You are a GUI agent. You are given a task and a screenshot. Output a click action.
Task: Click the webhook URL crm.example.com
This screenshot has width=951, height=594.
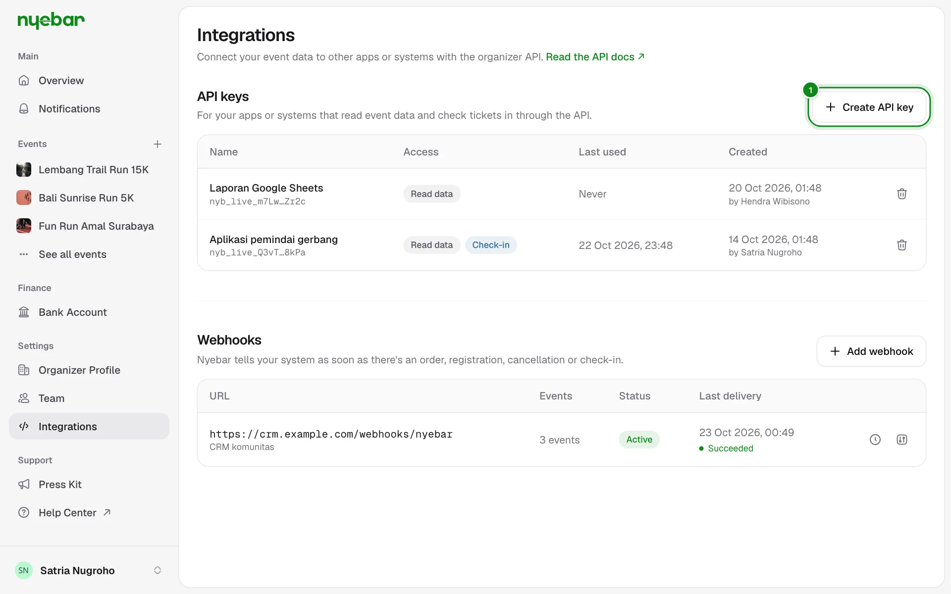pyautogui.click(x=331, y=434)
